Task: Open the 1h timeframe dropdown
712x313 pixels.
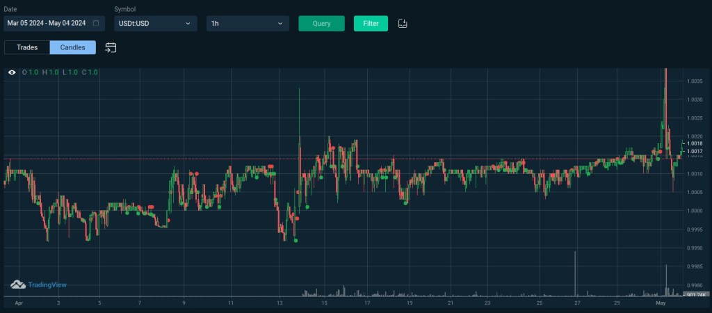Action: tap(248, 24)
